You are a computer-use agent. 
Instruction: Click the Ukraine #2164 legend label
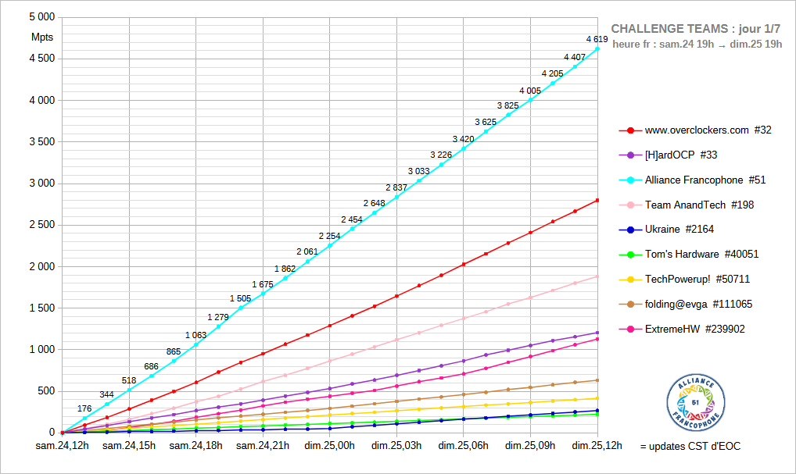tap(679, 230)
